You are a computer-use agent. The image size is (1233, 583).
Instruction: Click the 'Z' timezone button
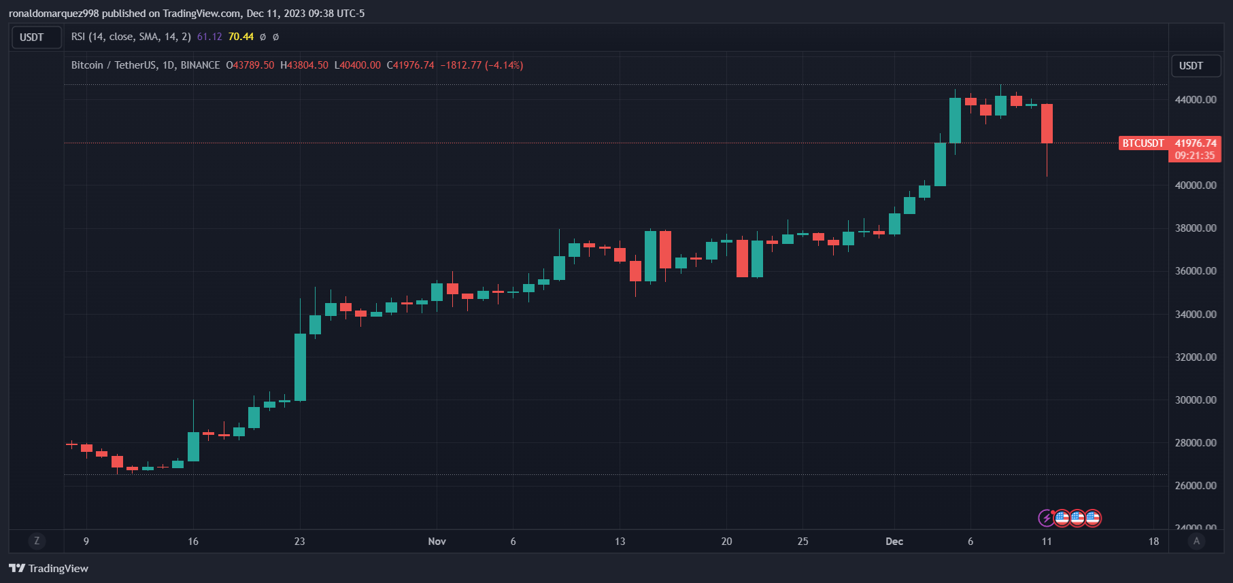click(x=37, y=541)
